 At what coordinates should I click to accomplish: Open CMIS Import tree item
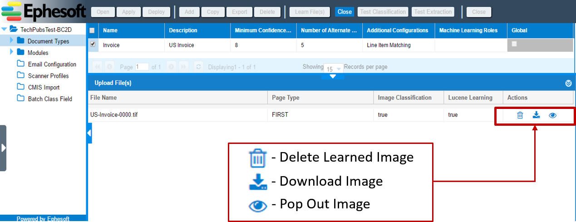click(44, 87)
